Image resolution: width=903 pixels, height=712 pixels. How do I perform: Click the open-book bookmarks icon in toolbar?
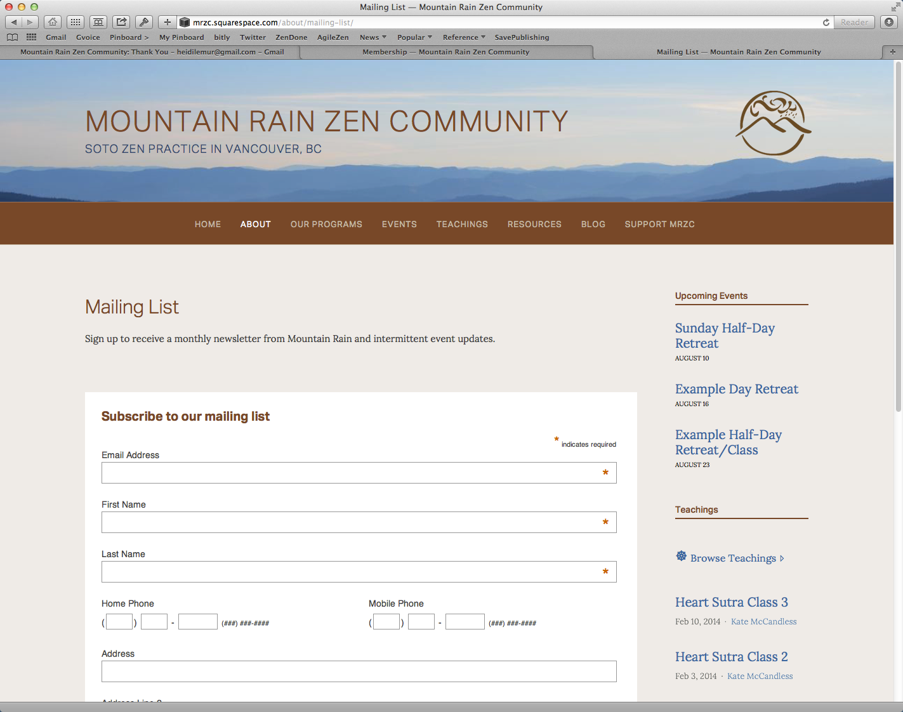click(98, 22)
